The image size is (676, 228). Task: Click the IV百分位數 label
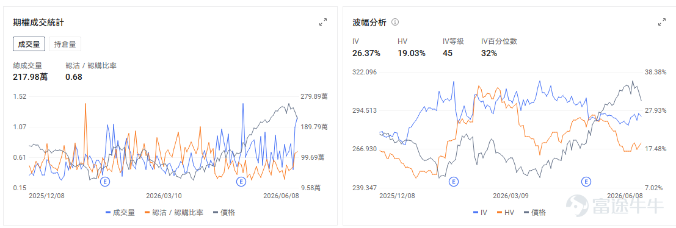pos(500,41)
